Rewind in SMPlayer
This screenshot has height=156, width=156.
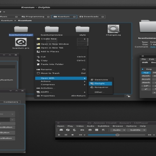point(80,135)
